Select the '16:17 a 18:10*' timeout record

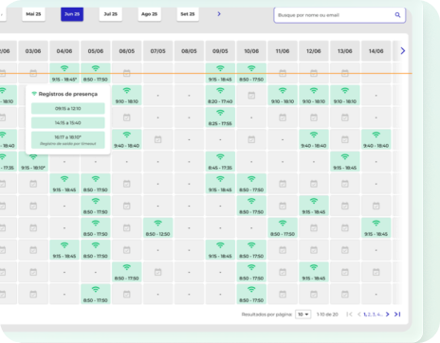pyautogui.click(x=68, y=140)
